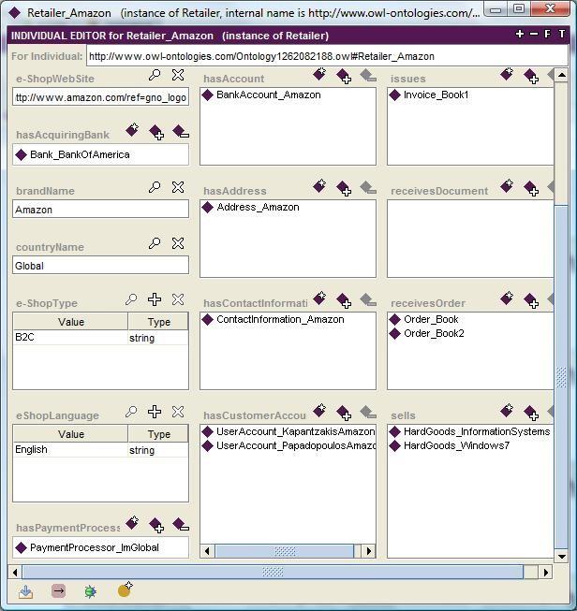
Task: Add existing instance to hasAddress
Action: tap(344, 188)
